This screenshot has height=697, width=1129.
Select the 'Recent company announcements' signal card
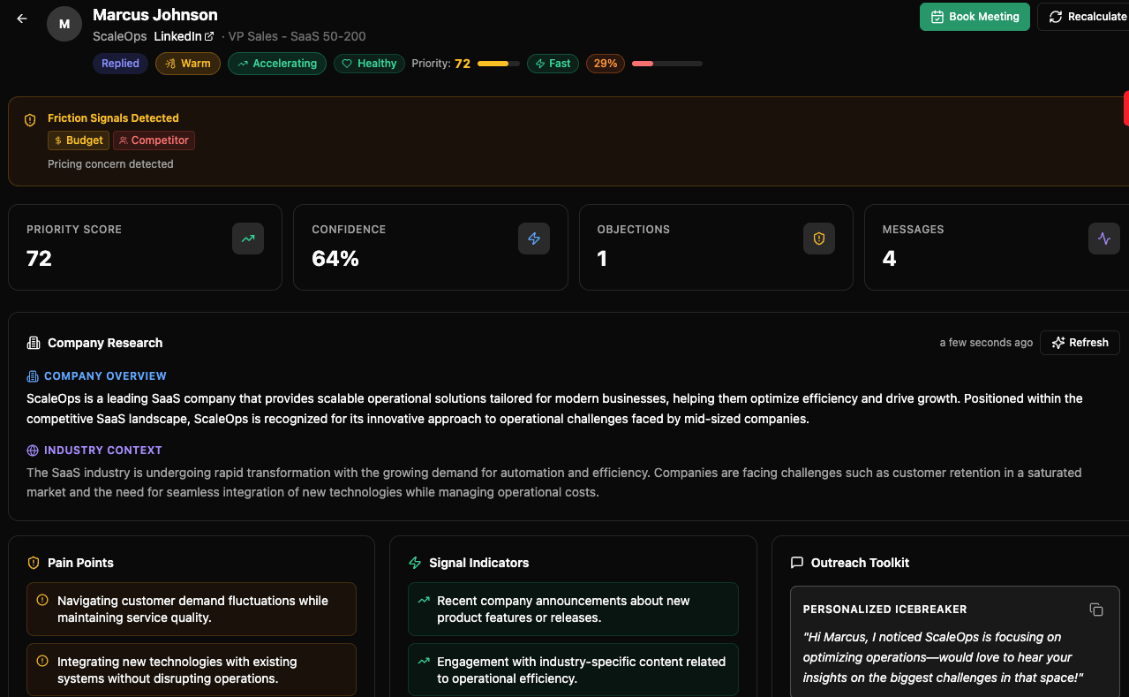click(x=573, y=609)
